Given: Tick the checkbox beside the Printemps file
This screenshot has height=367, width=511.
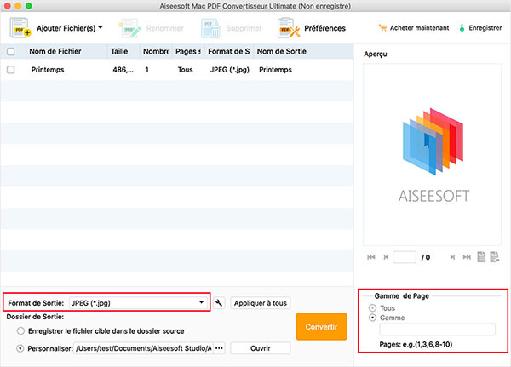Looking at the screenshot, I should coord(10,70).
